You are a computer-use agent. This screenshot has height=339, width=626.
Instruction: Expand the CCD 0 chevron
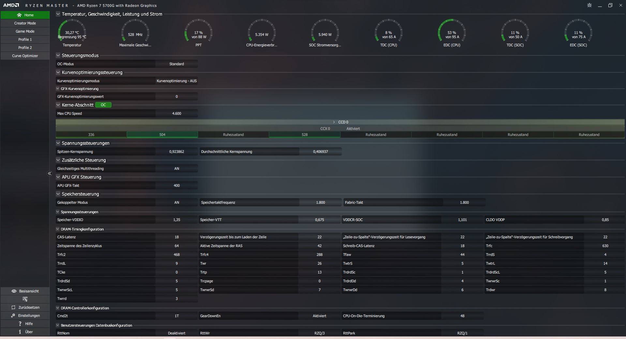tap(334, 122)
